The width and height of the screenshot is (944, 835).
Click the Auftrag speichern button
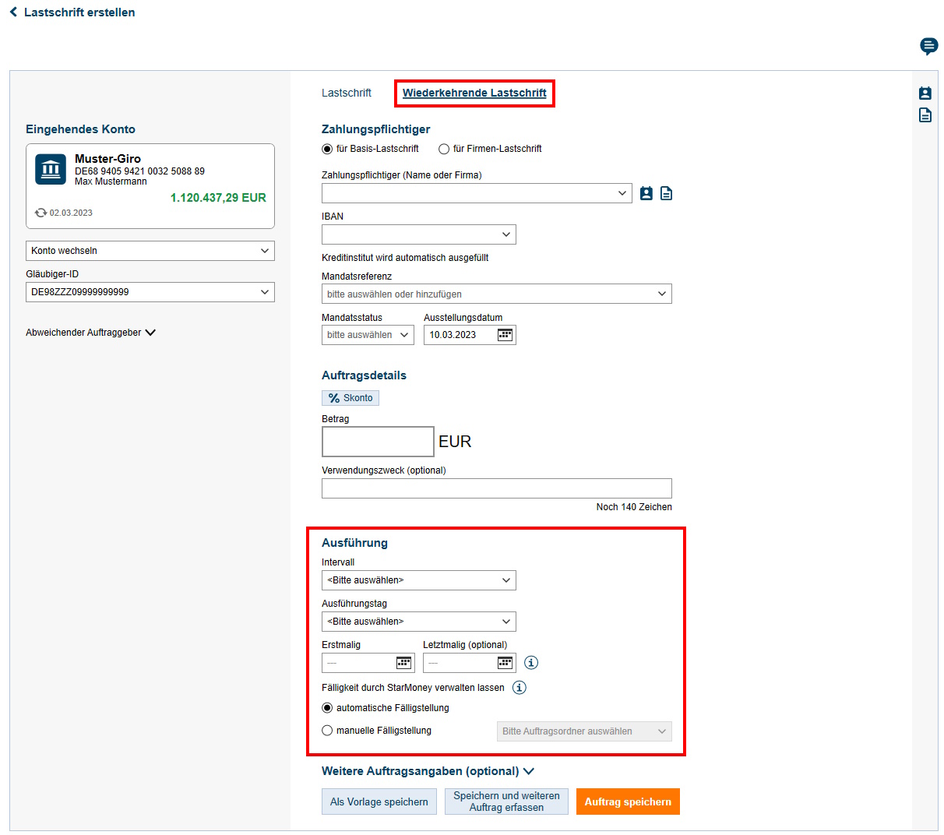(628, 801)
